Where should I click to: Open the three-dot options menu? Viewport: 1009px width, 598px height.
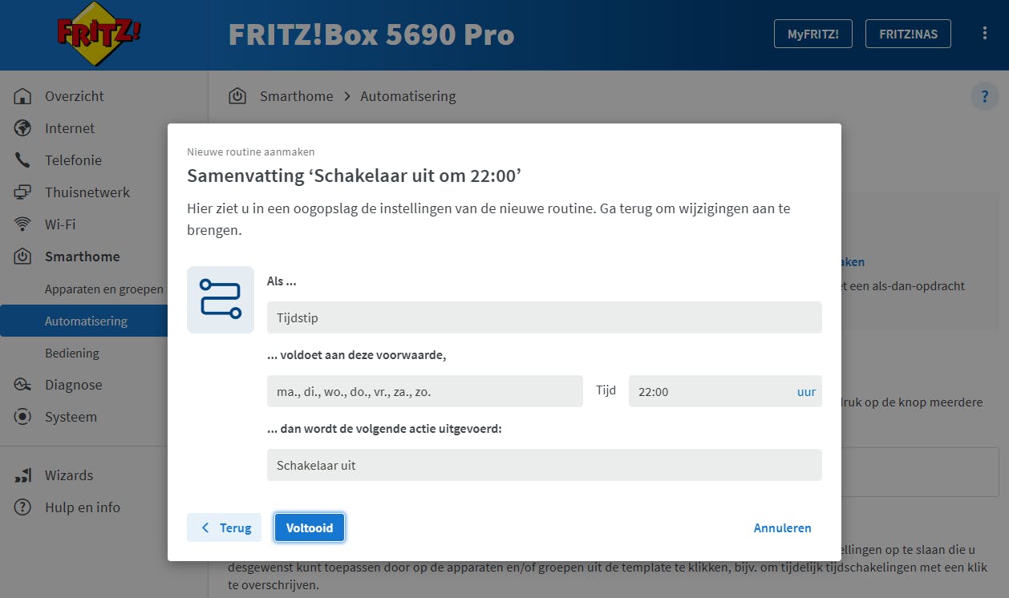pos(985,34)
